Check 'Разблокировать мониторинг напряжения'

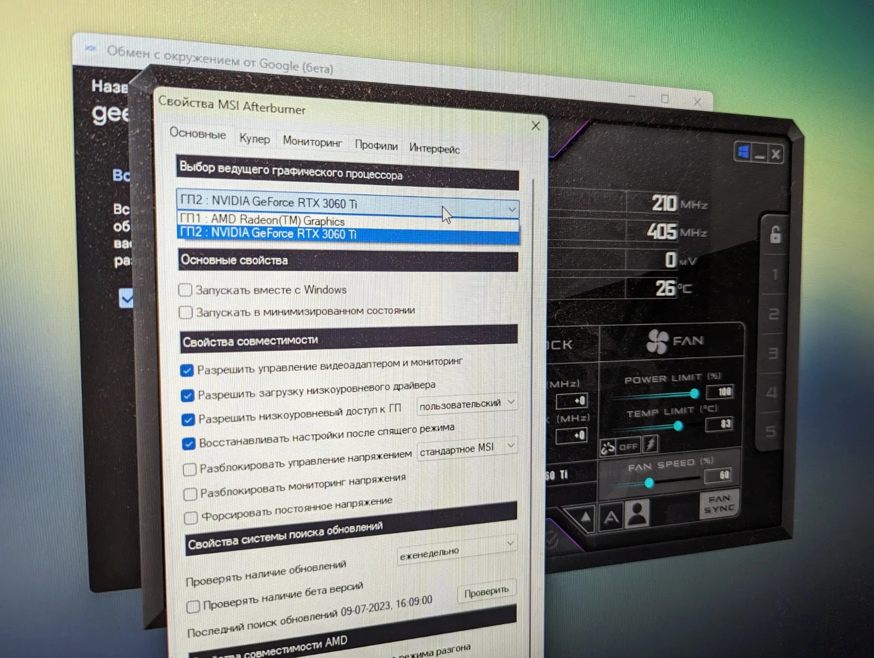click(190, 494)
